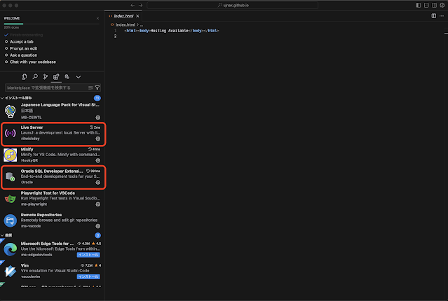Screen dimensions: 448x301
Task: Open the settings gear in title bar
Action: click(442, 5)
